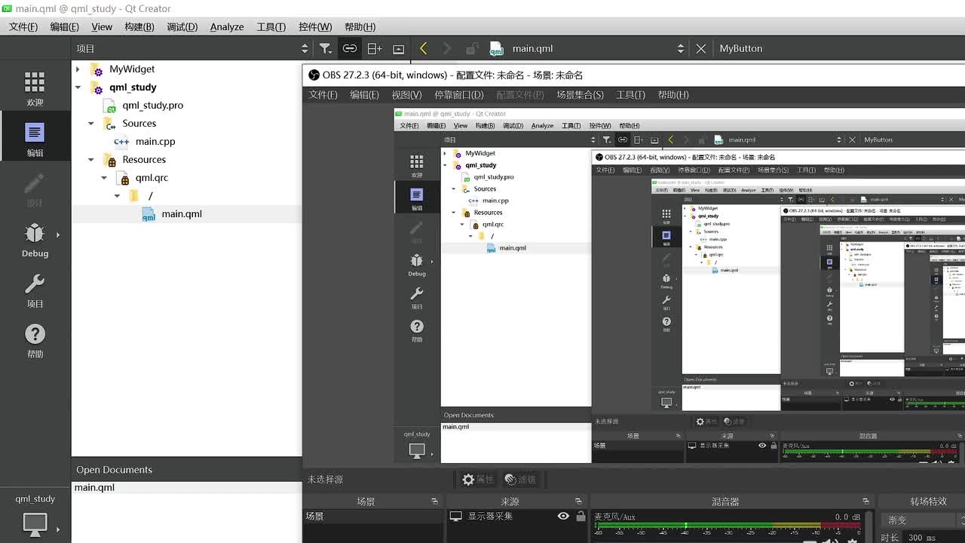Select the 显示器采集 source in OBS sources list
Screen dimensions: 965x543
490,517
